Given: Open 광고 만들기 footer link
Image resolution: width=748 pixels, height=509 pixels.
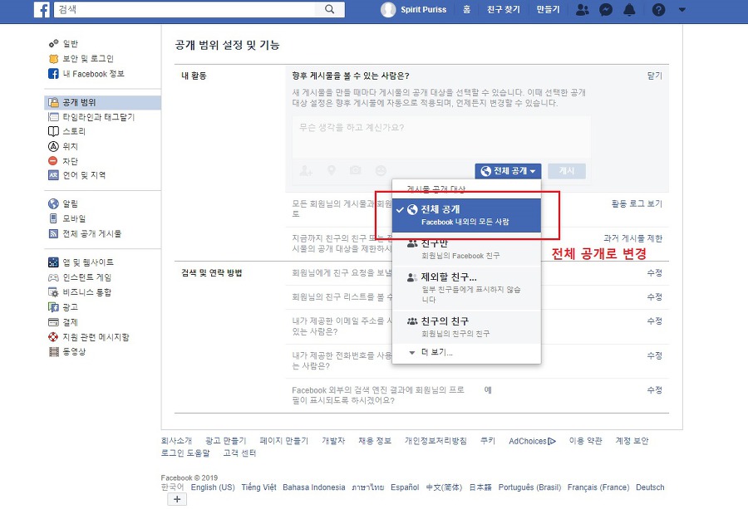Looking at the screenshot, I should click(225, 441).
